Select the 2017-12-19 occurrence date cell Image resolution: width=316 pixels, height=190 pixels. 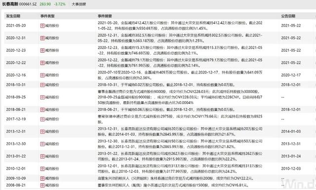click(x=16, y=119)
